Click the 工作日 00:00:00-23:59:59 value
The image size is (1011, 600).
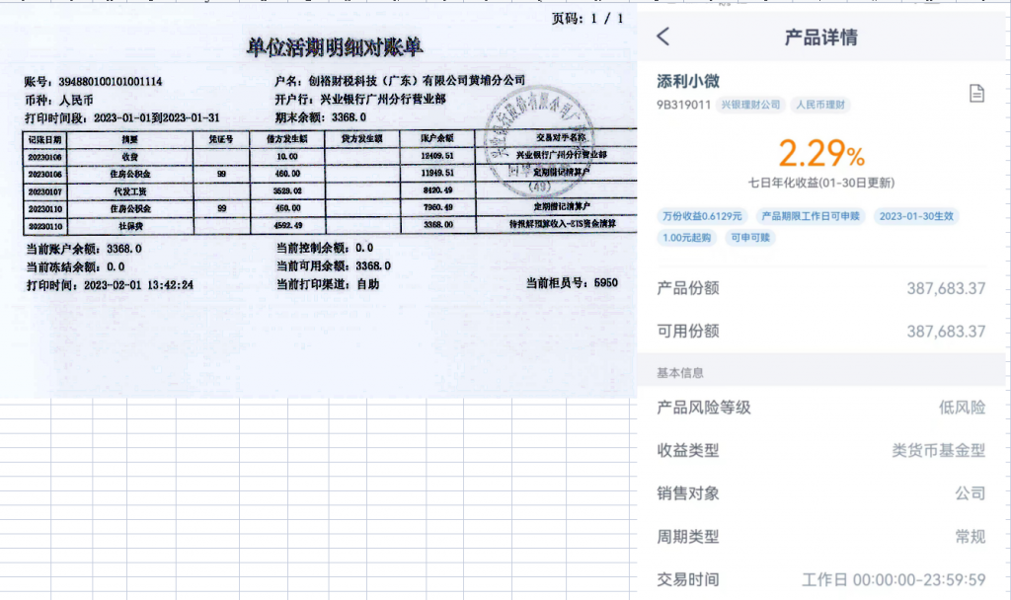pos(894,579)
